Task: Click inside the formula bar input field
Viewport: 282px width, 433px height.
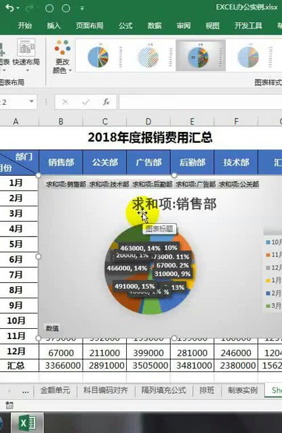Action: tap(201, 102)
